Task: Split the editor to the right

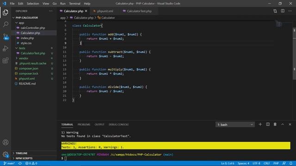Action: pyautogui.click(x=283, y=11)
